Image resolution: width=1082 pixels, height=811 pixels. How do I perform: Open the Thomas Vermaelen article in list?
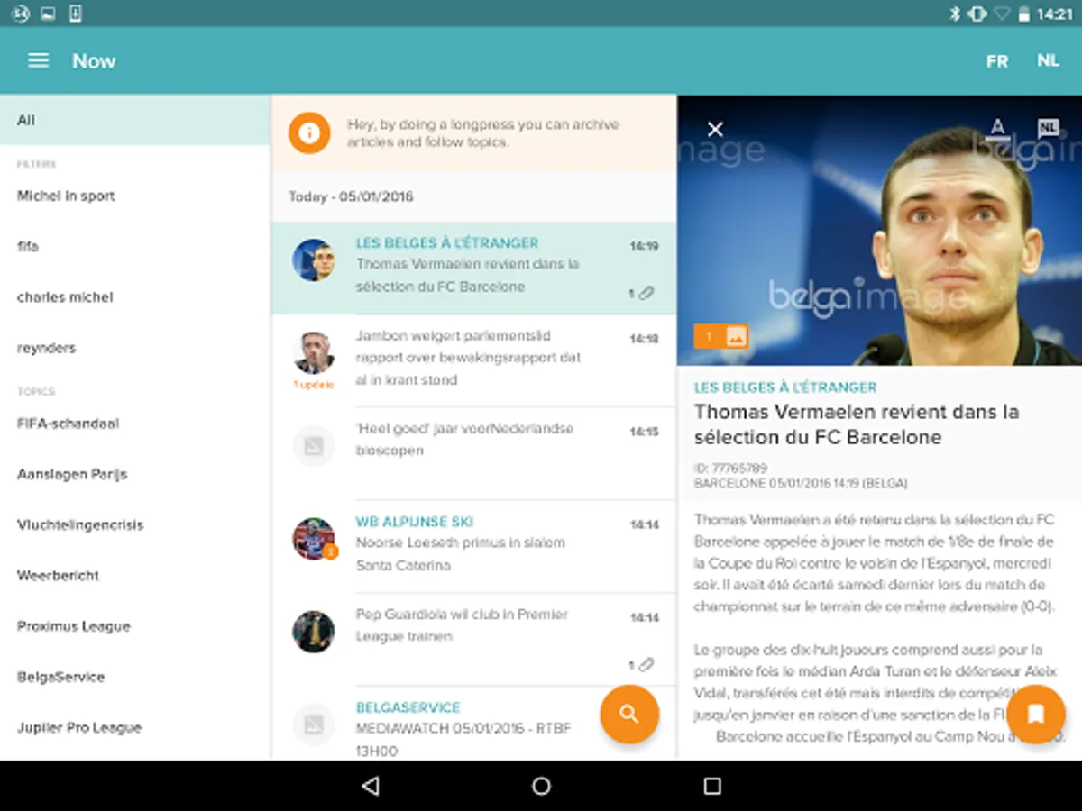473,268
